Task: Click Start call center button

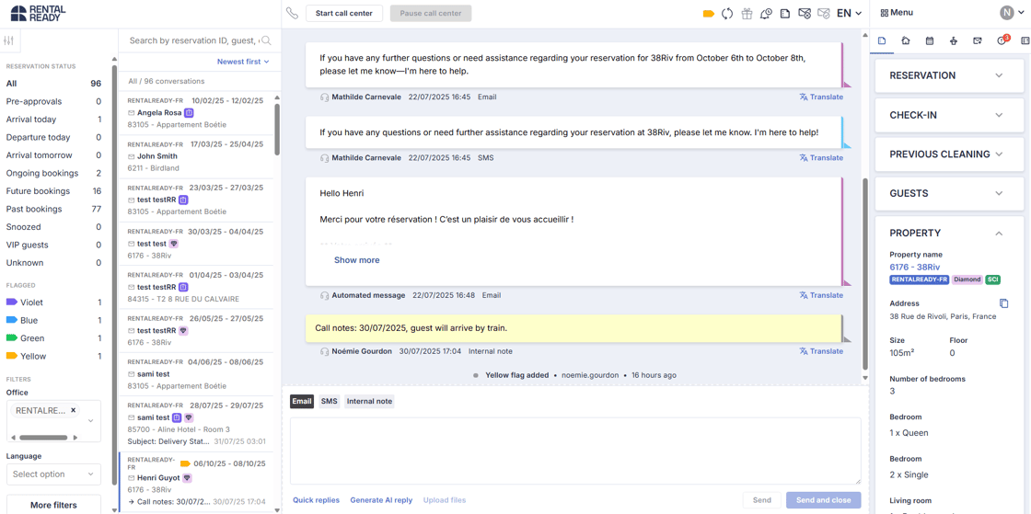Action: click(x=344, y=13)
